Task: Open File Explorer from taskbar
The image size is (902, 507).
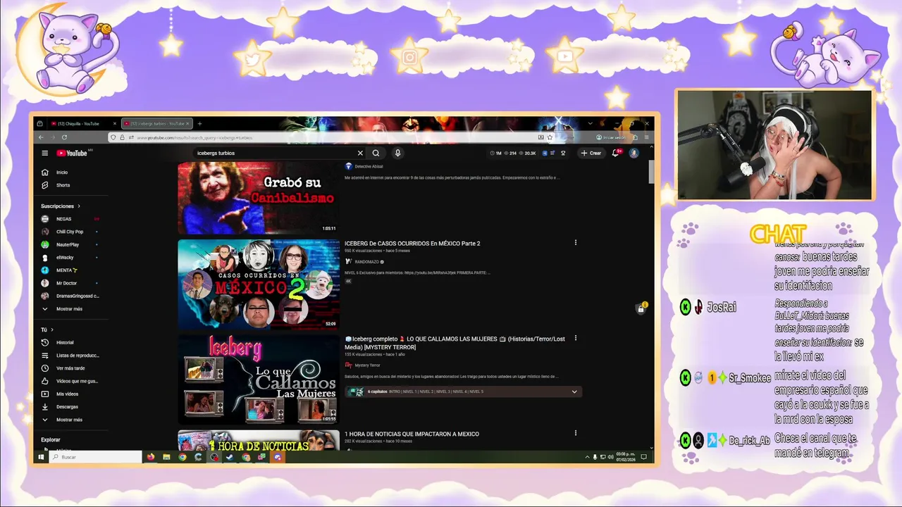Action: coord(166,457)
